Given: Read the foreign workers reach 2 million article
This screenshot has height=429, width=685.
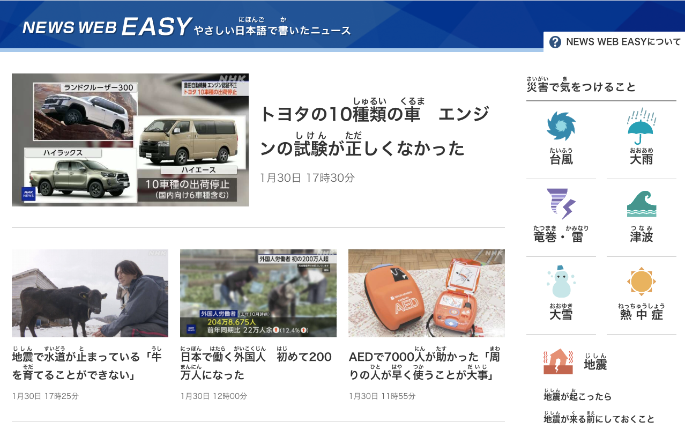Looking at the screenshot, I should click(256, 364).
